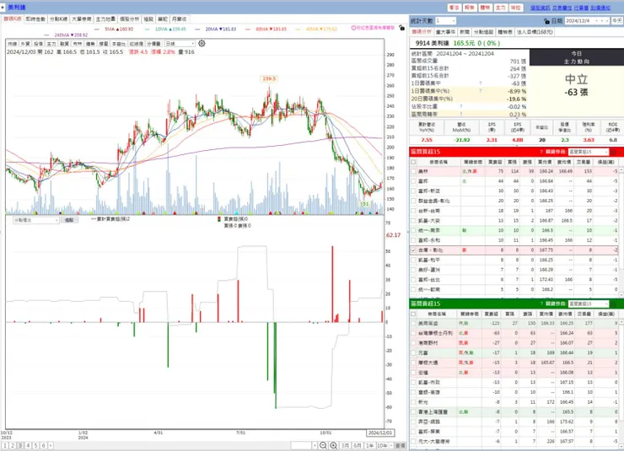The height and width of the screenshot is (451, 624).
Task: Click the 5MA legend color line
Action: click(x=98, y=29)
